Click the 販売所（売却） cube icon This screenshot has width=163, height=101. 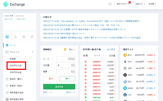click(x=7, y=86)
